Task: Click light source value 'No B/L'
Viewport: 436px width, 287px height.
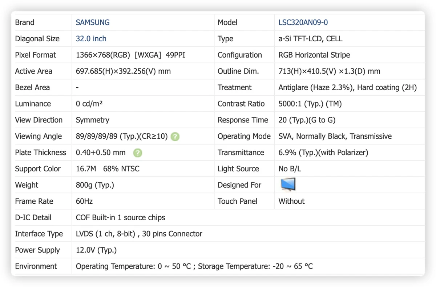Action: click(x=290, y=169)
